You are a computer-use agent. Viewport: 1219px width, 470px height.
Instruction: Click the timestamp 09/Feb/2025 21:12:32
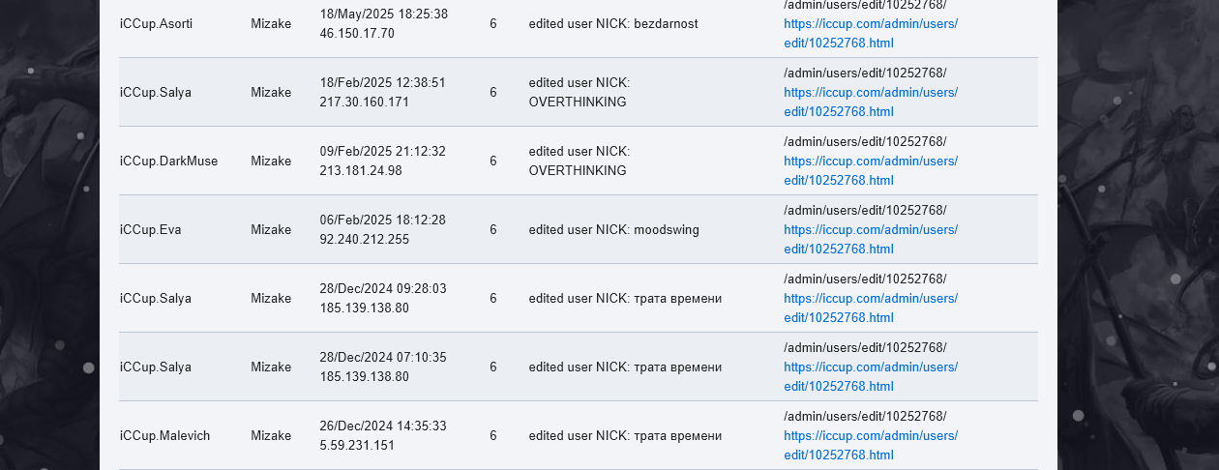tap(382, 151)
